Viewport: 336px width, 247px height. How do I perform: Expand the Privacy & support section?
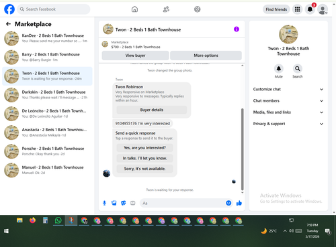tap(288, 124)
